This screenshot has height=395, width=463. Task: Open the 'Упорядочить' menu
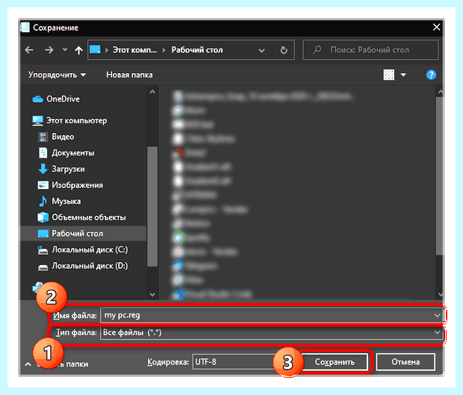coord(57,75)
